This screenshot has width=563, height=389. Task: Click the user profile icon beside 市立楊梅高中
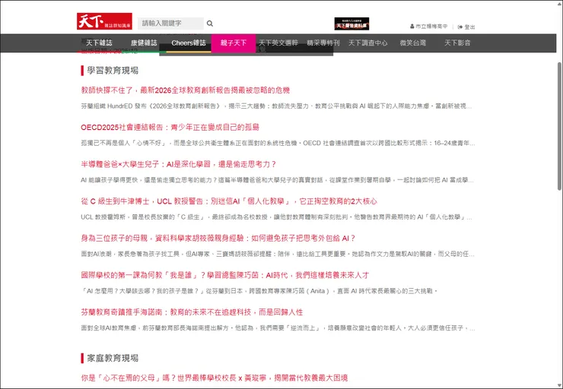coord(412,27)
